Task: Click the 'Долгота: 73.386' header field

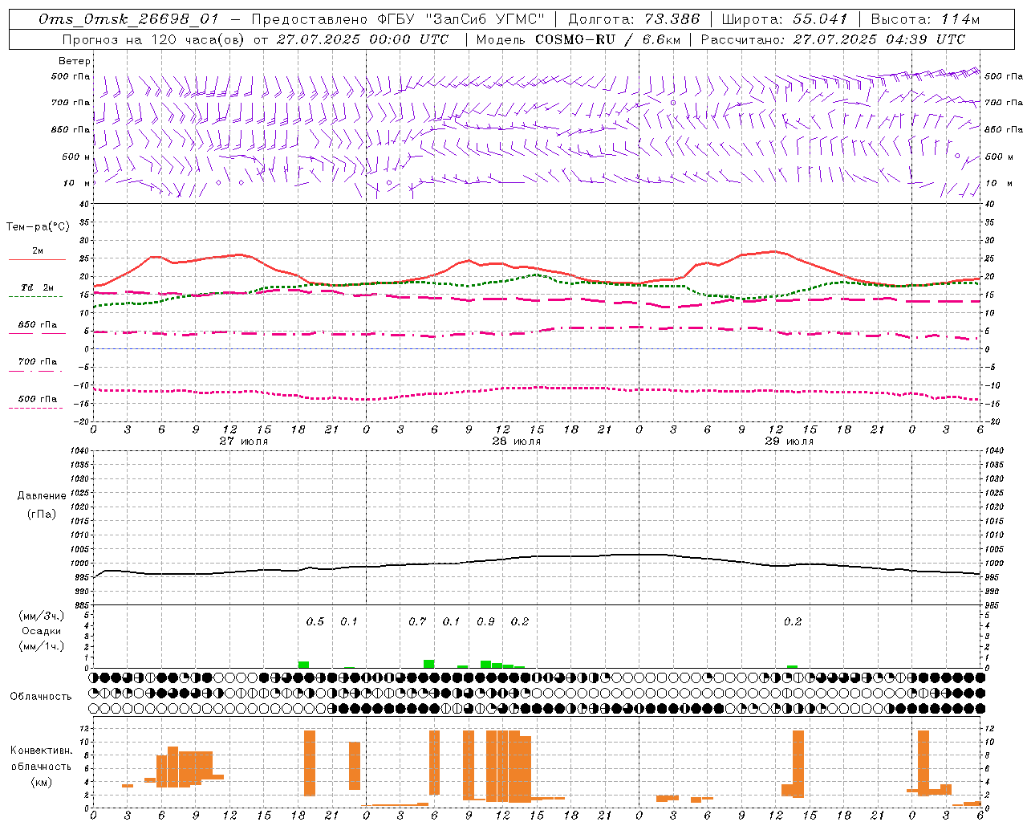Action: [x=634, y=19]
